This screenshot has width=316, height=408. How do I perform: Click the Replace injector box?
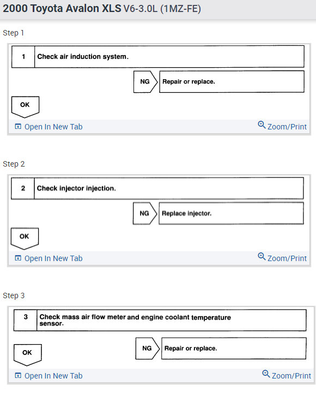click(231, 214)
